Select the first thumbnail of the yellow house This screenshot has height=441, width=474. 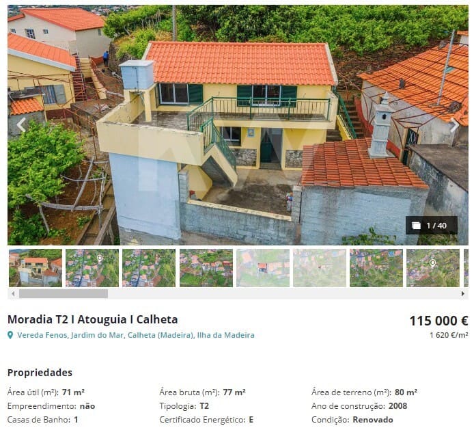point(36,268)
